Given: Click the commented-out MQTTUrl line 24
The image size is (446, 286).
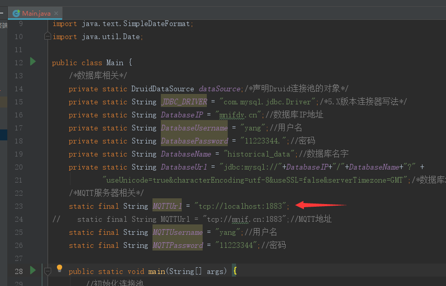Looking at the screenshot, I should click(x=192, y=219).
